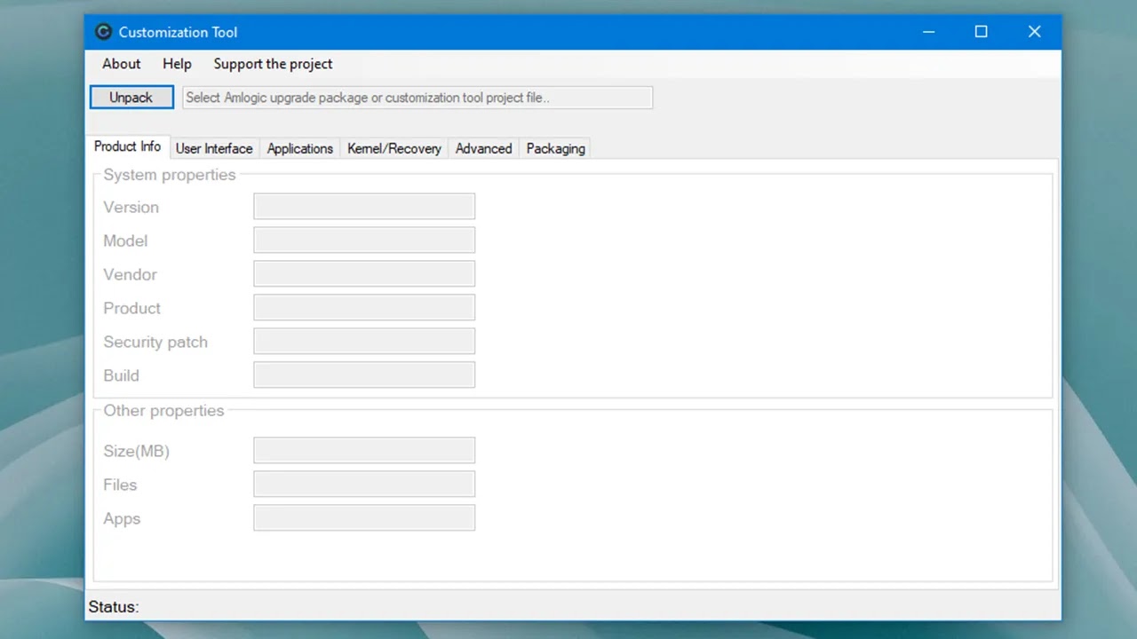Minimize the Customization Tool window
The height and width of the screenshot is (639, 1137).
(x=928, y=32)
